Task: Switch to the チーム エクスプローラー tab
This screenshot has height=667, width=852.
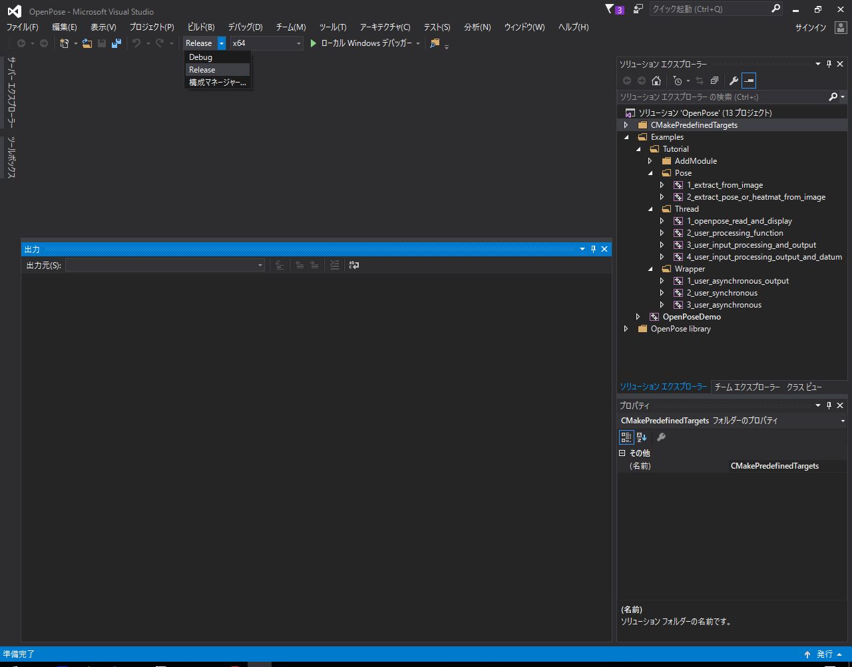Action: click(747, 387)
